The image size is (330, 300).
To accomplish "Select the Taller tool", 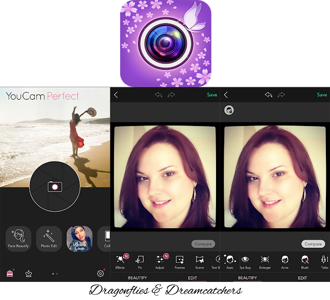I will click(324, 262).
